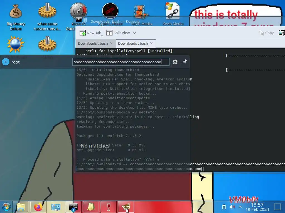Open system settings icon in taskbar
The height and width of the screenshot is (213, 285).
[56, 207]
